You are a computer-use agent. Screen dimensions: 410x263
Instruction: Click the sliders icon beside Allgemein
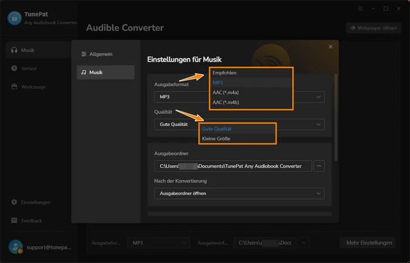(x=84, y=54)
